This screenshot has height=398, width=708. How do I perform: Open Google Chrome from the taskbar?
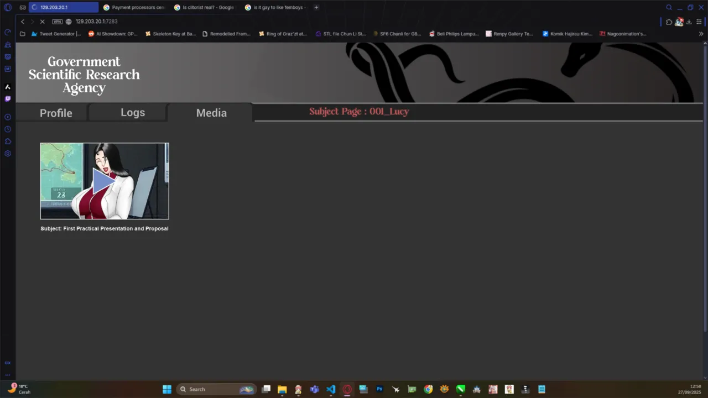[428, 389]
